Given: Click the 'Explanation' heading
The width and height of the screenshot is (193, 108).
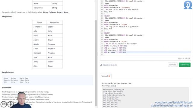Looking at the screenshot, I should (7, 88).
